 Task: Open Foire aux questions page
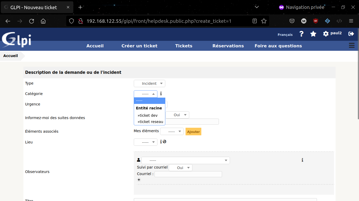pyautogui.click(x=278, y=46)
